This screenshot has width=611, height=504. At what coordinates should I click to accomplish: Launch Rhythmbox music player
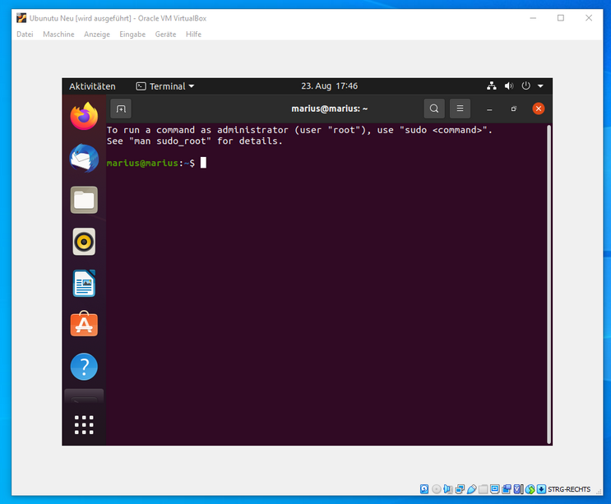coord(84,242)
